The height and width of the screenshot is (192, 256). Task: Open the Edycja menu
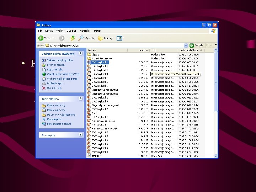tap(49, 31)
